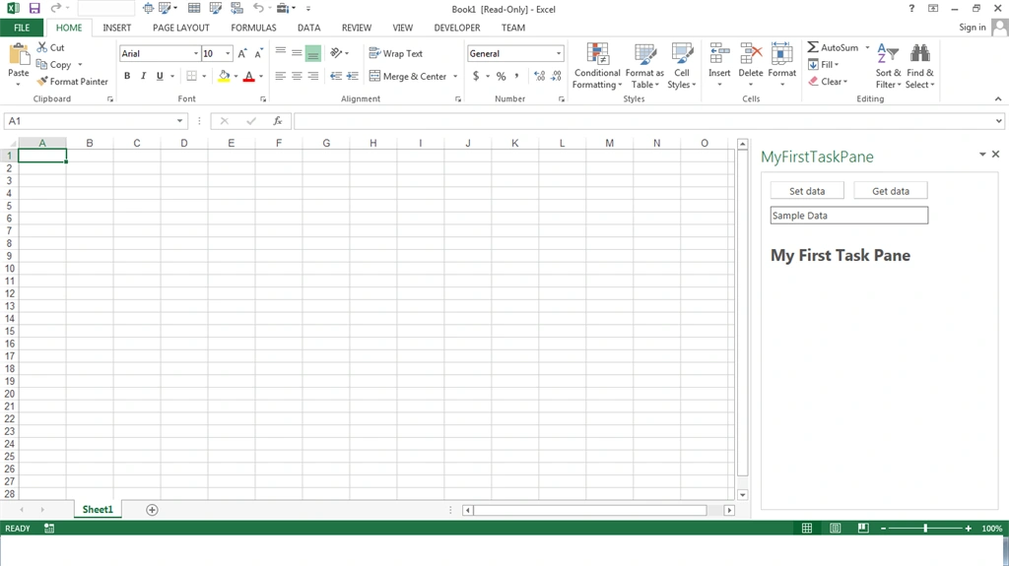The image size is (1009, 566).
Task: Open Sort & Filter tool
Action: 888,66
